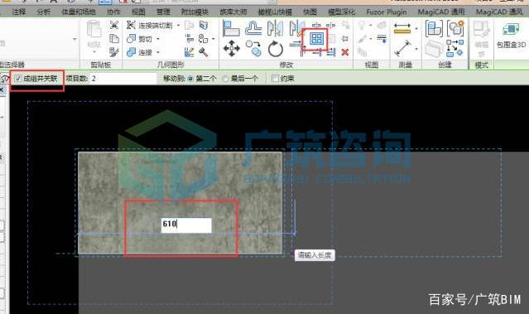Select the Array tool in Modify panel
The width and height of the screenshot is (529, 314).
point(316,39)
